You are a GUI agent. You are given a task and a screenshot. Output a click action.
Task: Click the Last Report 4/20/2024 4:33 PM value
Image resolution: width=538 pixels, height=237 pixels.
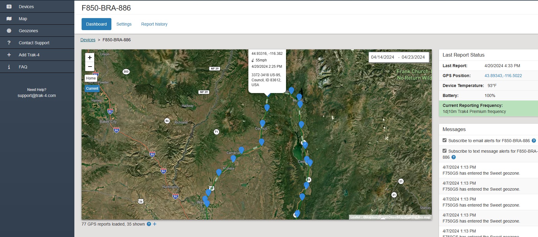502,66
